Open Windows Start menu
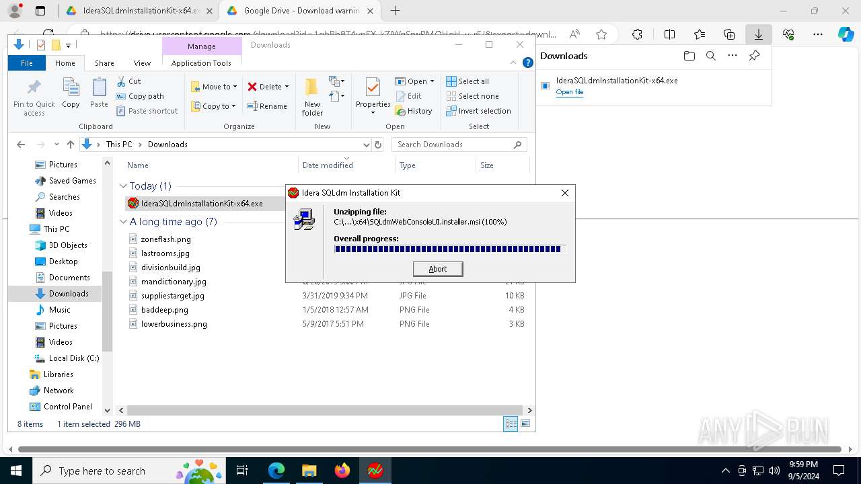The image size is (861, 484). click(15, 471)
